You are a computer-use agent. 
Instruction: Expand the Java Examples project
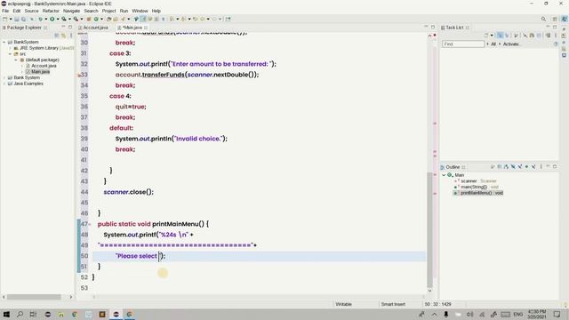click(4, 84)
